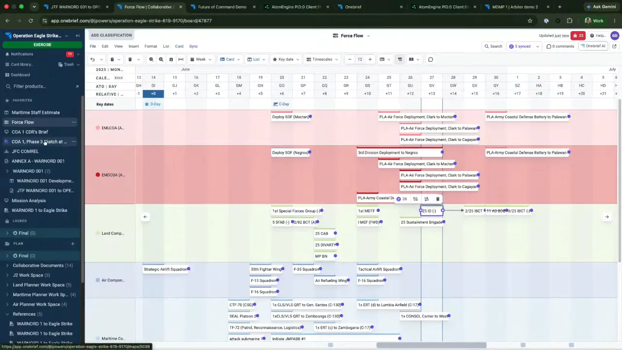Increase the row size with plus stepper

click(370, 59)
